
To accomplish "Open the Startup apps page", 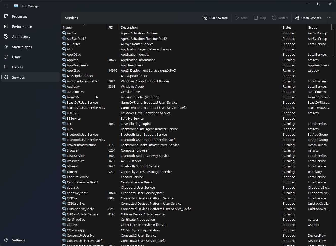I will [30, 47].
